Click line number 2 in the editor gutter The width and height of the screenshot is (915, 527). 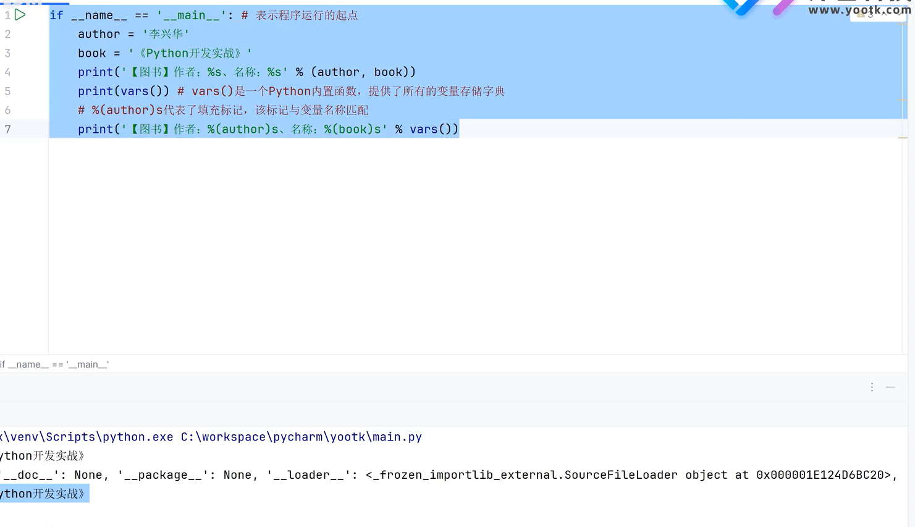click(7, 34)
